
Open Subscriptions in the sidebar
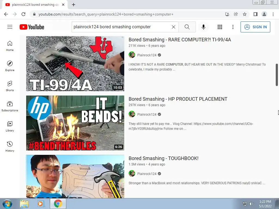(x=10, y=106)
